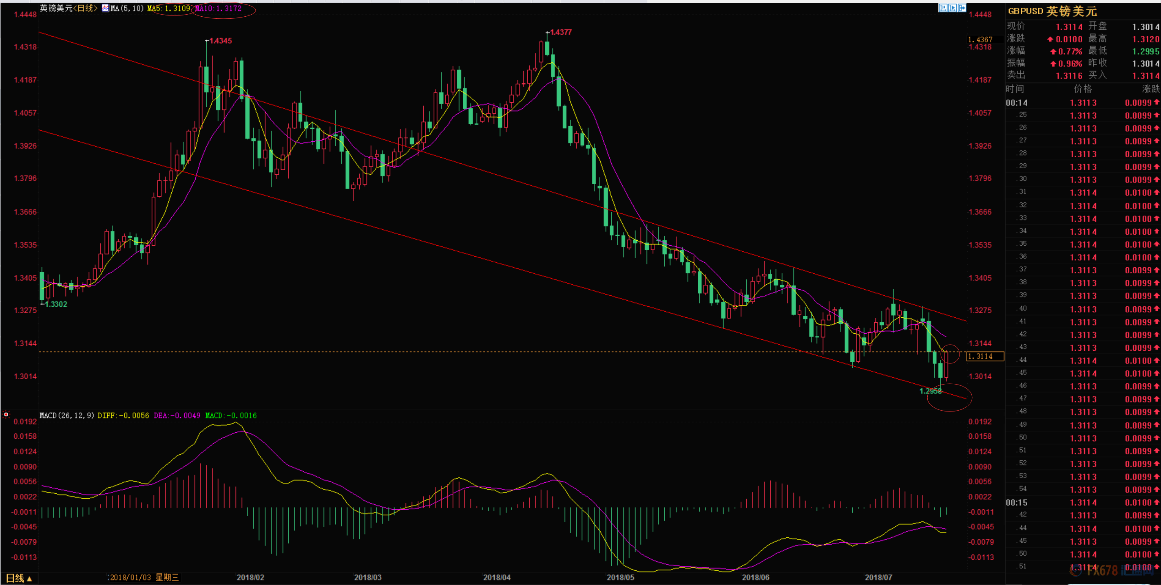The image size is (1161, 585).
Task: Click the 2018/06 time axis marker
Action: (x=756, y=577)
